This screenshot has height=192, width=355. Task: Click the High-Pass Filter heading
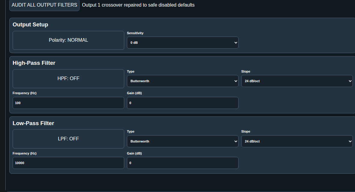pyautogui.click(x=34, y=63)
